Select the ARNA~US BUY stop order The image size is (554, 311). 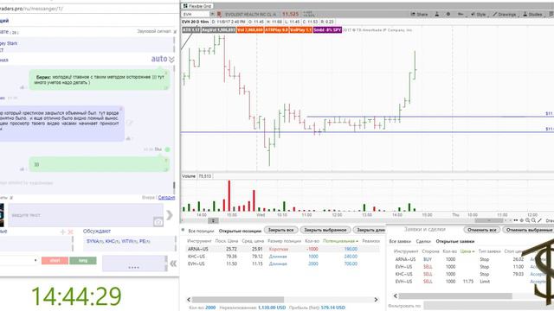click(470, 259)
